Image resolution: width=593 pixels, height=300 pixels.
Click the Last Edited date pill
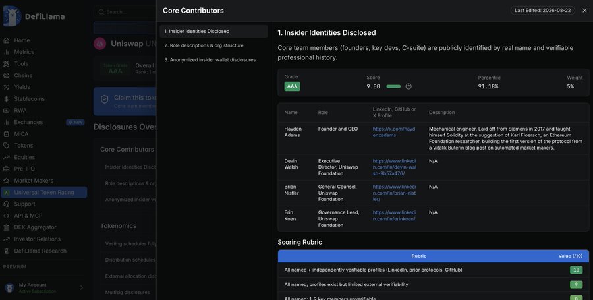tap(543, 10)
